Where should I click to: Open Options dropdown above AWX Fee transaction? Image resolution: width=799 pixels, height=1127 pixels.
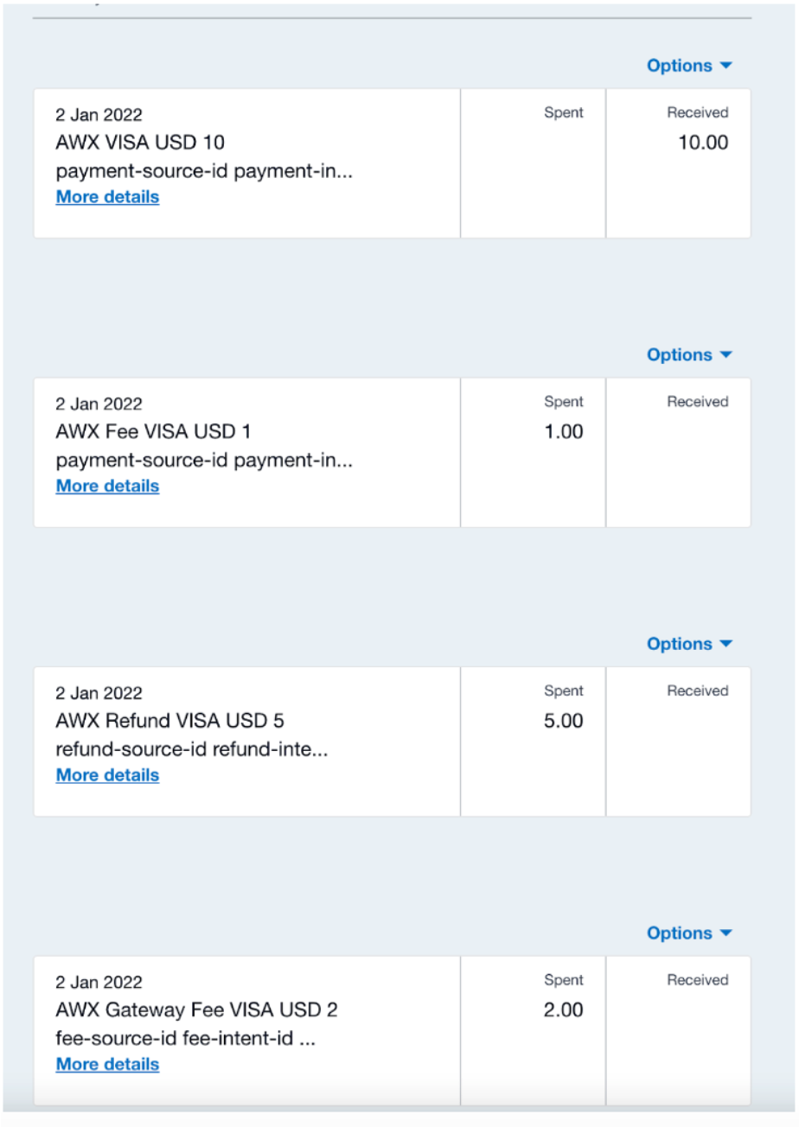[689, 355]
